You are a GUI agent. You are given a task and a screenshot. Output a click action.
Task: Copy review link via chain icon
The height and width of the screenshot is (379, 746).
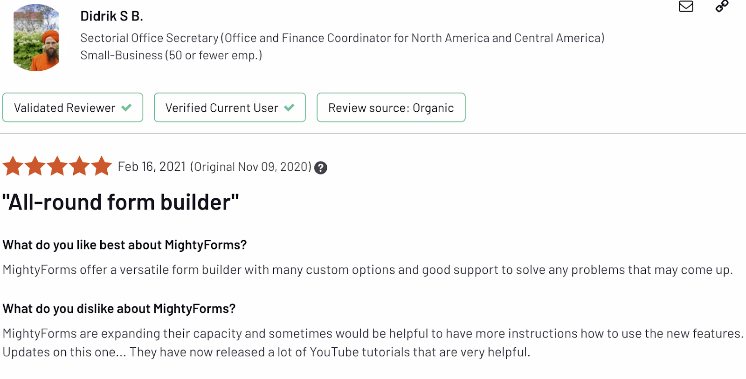point(722,6)
